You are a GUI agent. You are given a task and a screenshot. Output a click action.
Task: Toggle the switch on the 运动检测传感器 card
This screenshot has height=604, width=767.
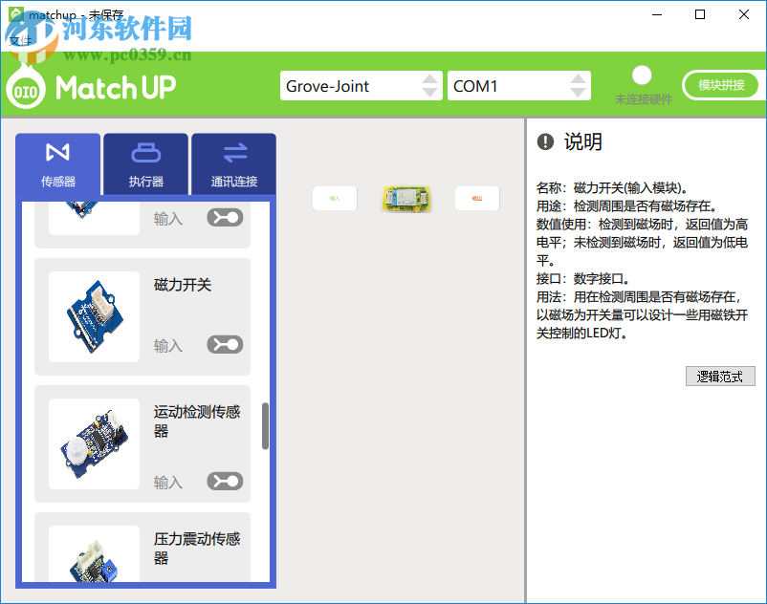[224, 482]
